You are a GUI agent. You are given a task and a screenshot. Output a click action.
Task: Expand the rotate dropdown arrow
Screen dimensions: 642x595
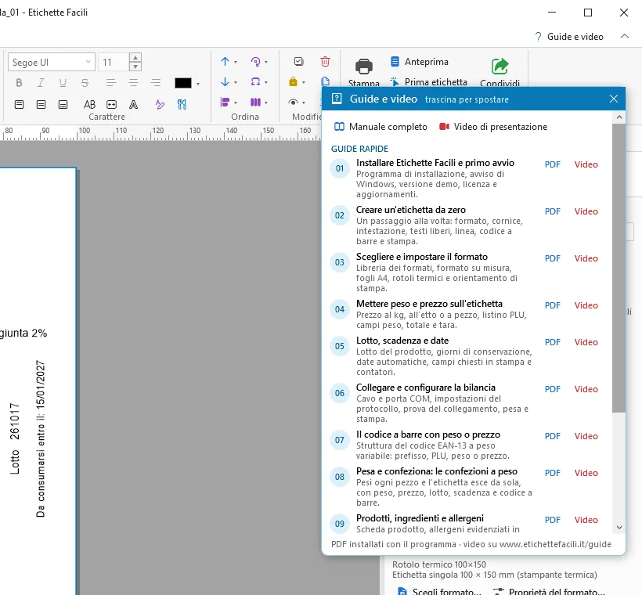(266, 63)
